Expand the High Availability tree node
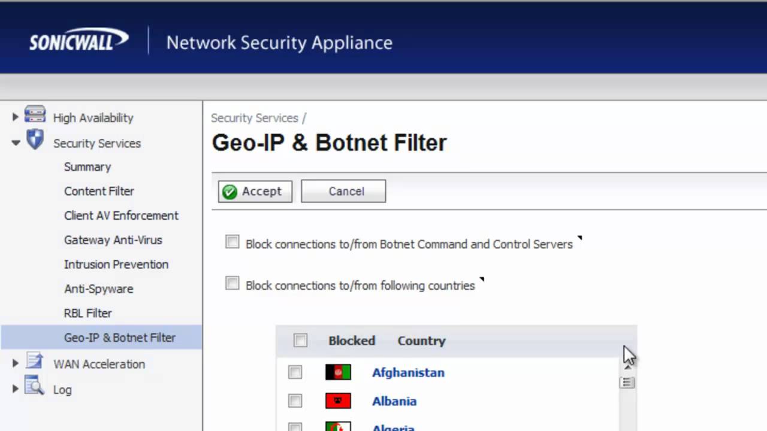Viewport: 767px width, 431px height. [16, 117]
